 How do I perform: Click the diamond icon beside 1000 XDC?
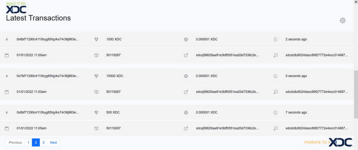(x=96, y=39)
